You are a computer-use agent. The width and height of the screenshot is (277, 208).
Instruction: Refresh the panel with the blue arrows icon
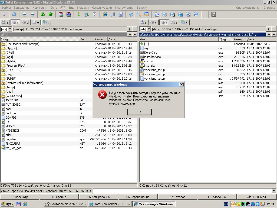[14, 15]
